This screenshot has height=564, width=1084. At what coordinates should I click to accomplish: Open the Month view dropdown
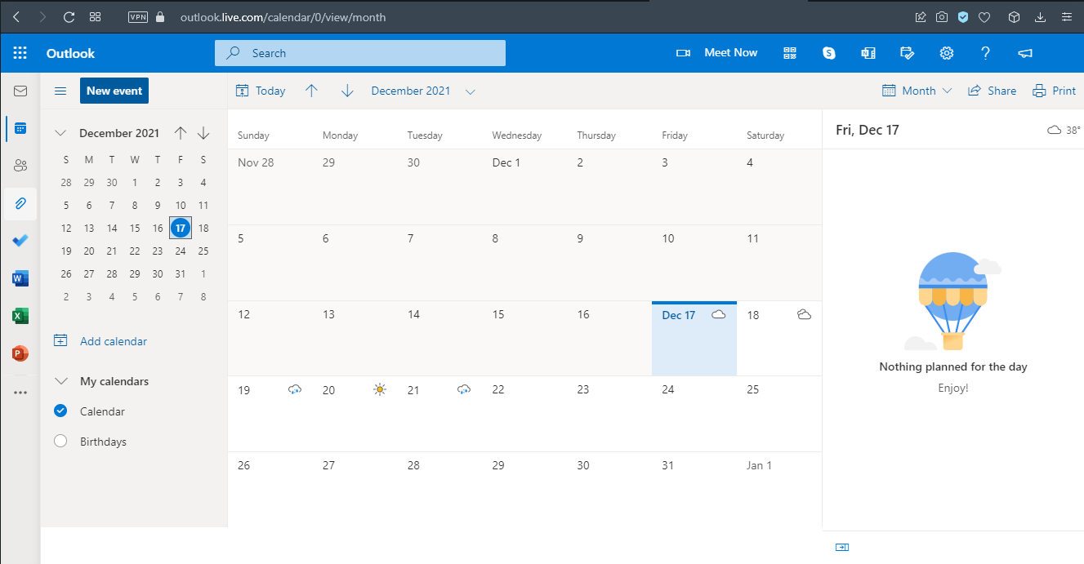pos(917,91)
